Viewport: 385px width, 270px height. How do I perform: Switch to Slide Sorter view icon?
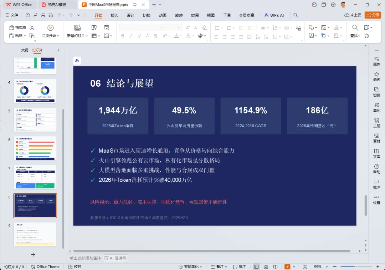266,266
